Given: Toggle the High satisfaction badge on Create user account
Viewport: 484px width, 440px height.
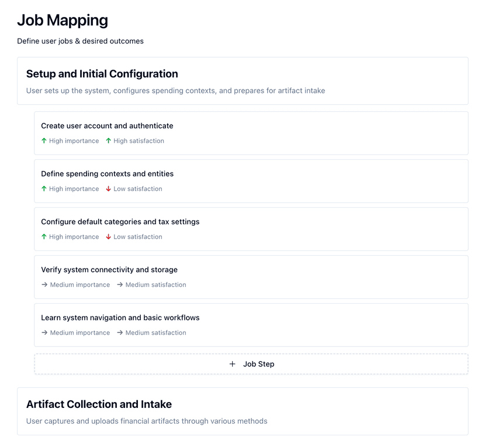Looking at the screenshot, I should click(135, 140).
